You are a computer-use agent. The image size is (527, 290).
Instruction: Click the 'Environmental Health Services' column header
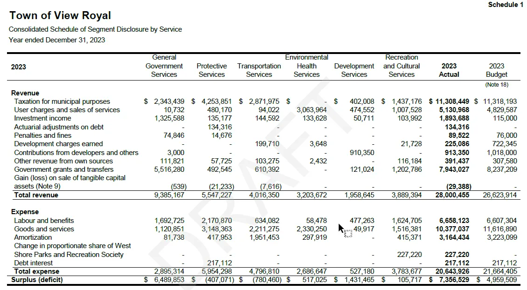pyautogui.click(x=306, y=66)
